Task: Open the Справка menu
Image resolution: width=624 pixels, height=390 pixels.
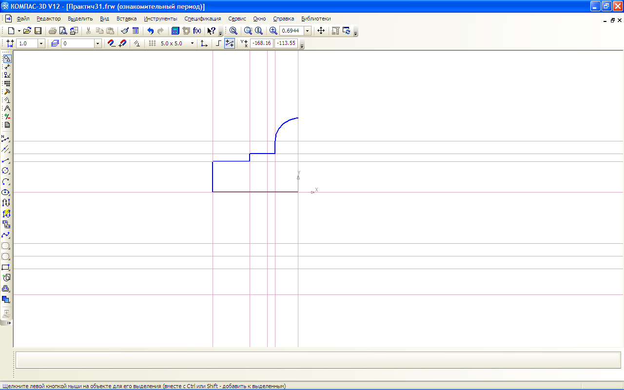Action: tap(284, 19)
